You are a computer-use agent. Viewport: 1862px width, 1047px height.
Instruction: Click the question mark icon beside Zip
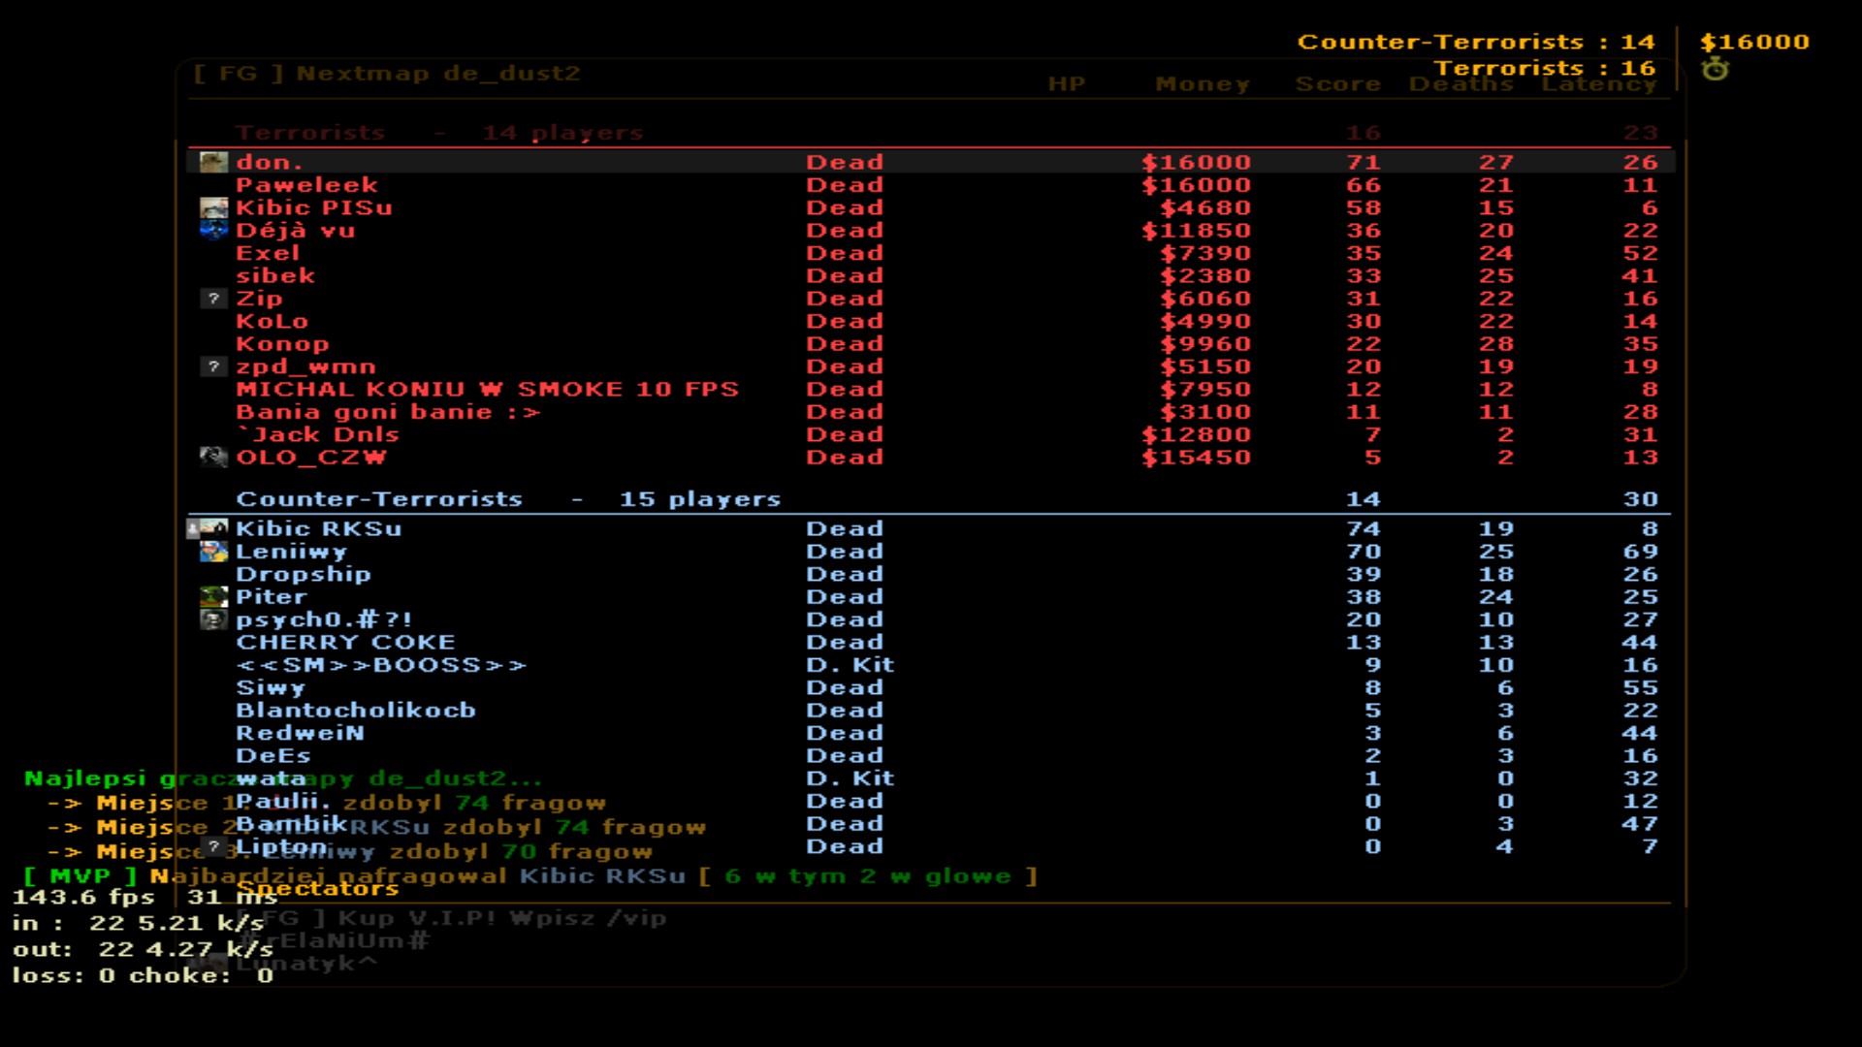coord(213,299)
